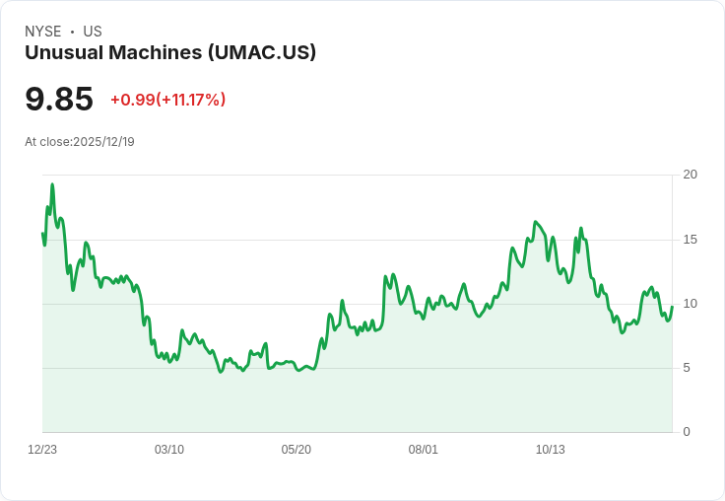This screenshot has width=725, height=501.
Task: Click the chart's highest peak near 12/23
Action: pyautogui.click(x=52, y=184)
